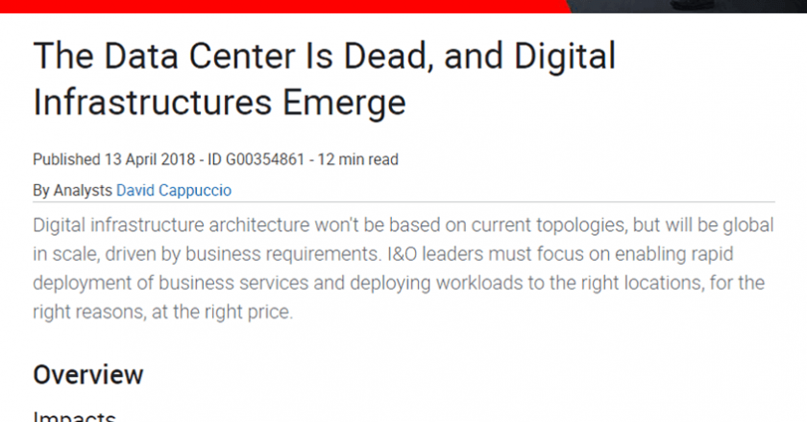Jump to the Overview heading

point(88,375)
